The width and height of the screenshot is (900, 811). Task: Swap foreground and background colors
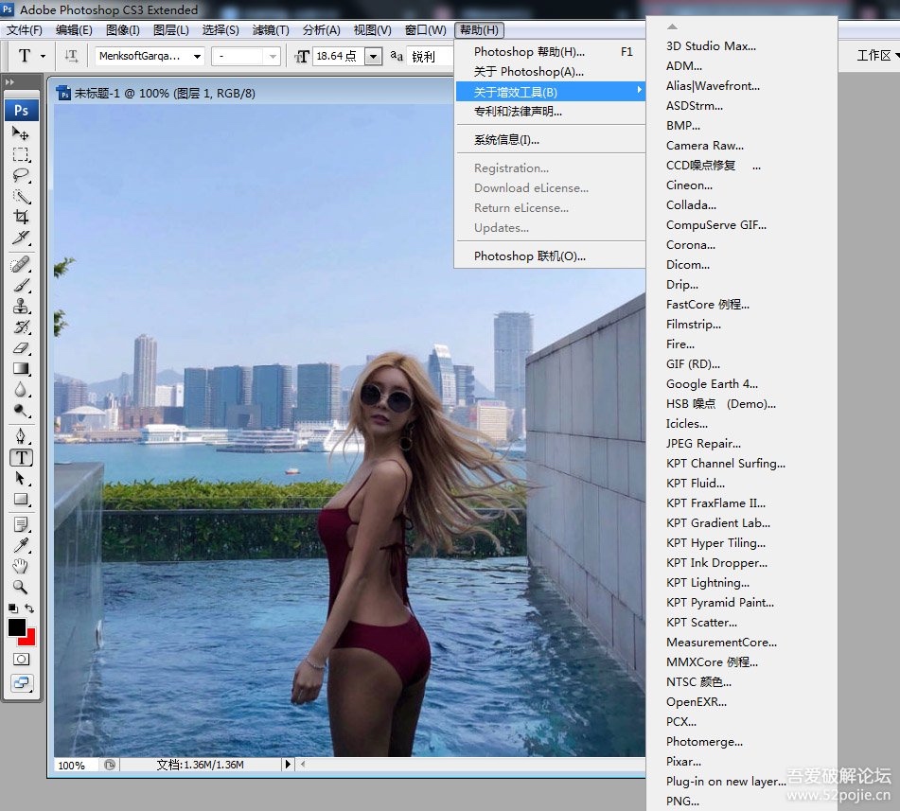click(30, 608)
